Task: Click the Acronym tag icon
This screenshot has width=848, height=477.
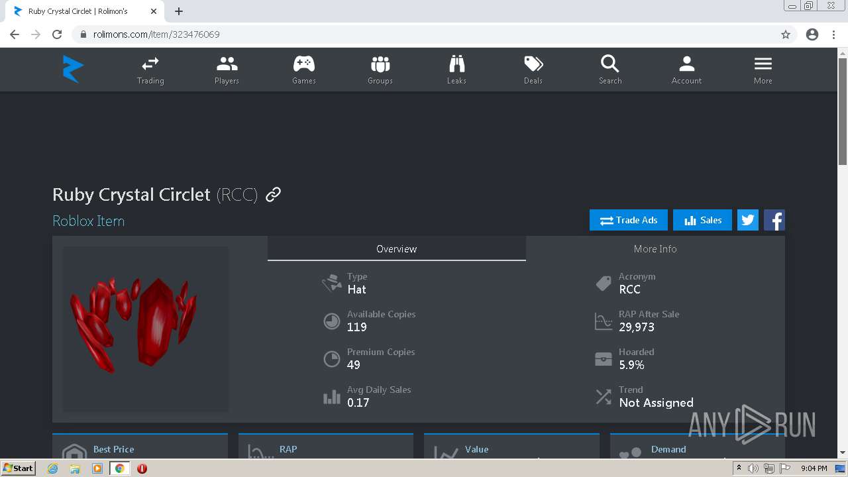Action: [604, 284]
